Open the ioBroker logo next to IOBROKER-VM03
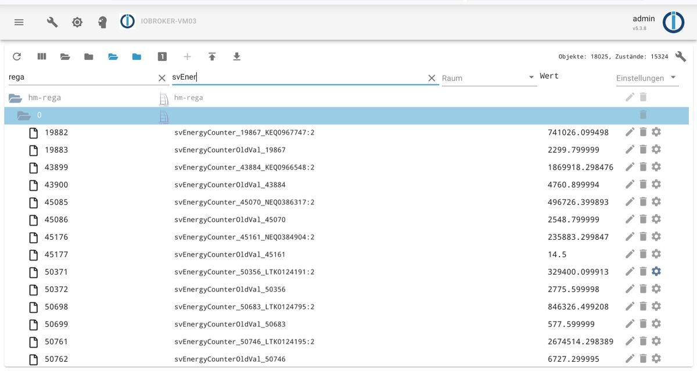Image resolution: width=697 pixels, height=371 pixels. [127, 21]
